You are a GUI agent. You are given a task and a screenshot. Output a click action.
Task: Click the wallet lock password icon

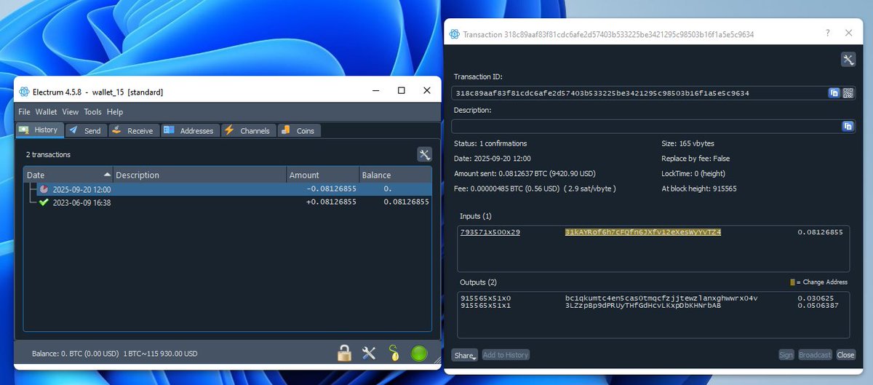[x=344, y=353]
